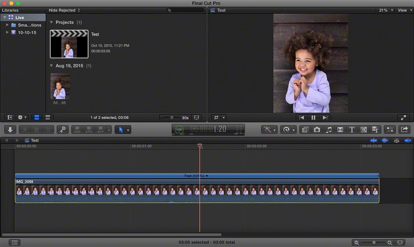
Task: Select the Live library
Action: pyautogui.click(x=23, y=18)
